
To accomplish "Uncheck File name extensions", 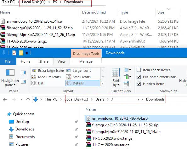I will point(156,77).
